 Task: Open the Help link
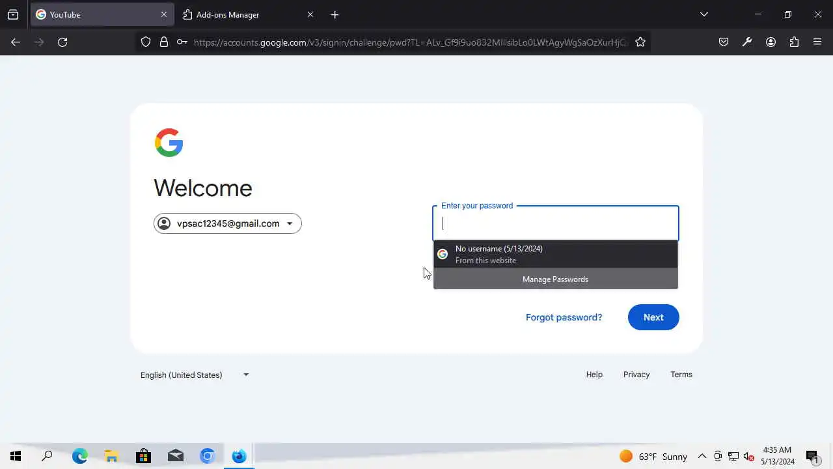point(594,375)
